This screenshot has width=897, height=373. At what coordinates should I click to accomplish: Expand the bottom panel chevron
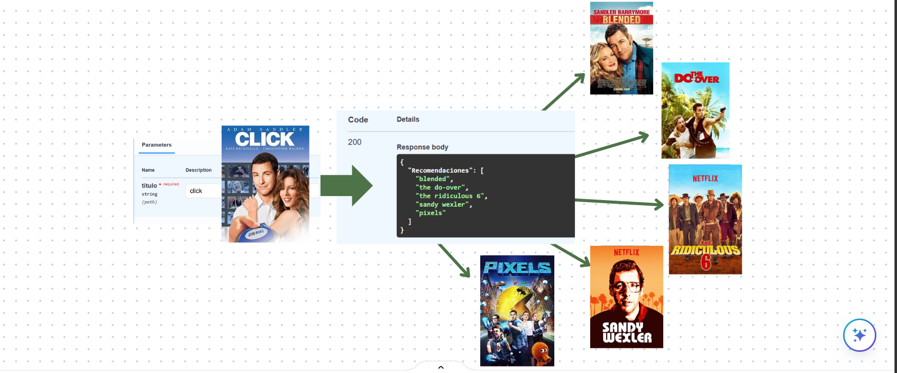(x=441, y=367)
